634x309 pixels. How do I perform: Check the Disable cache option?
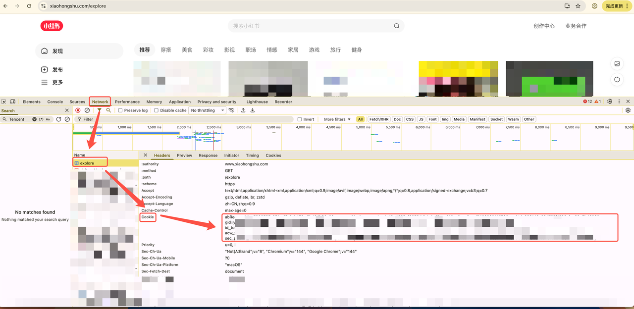point(157,110)
